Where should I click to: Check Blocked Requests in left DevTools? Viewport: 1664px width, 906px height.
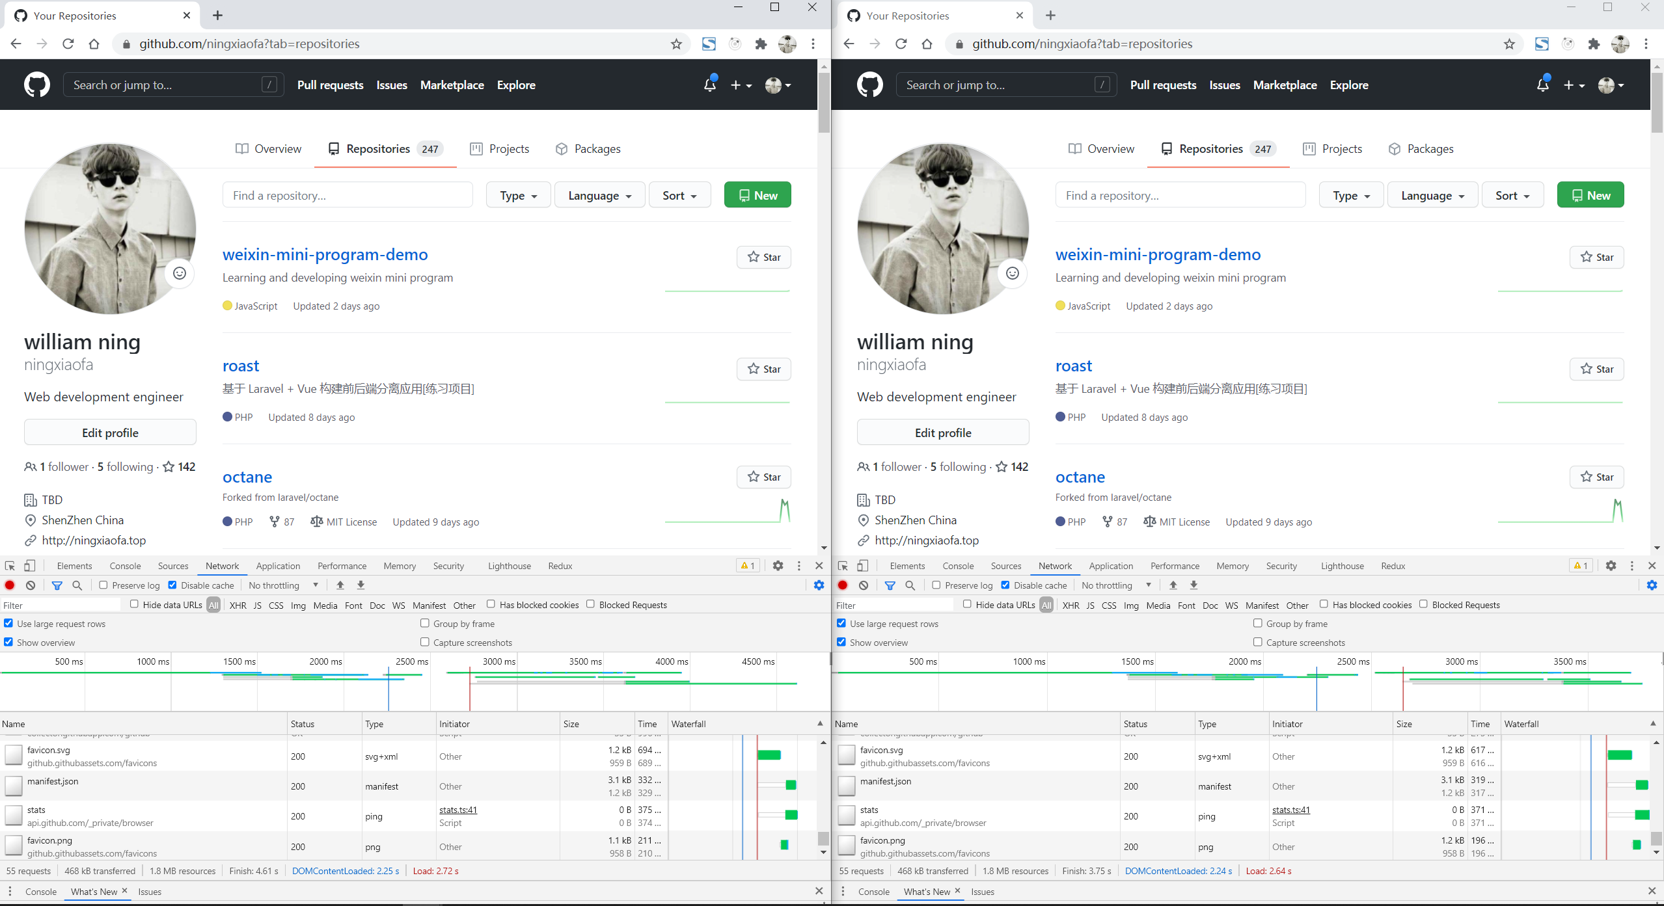pyautogui.click(x=590, y=604)
